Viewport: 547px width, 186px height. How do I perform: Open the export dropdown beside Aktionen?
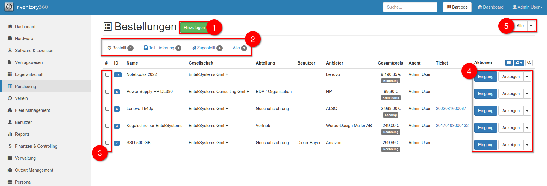pos(519,63)
